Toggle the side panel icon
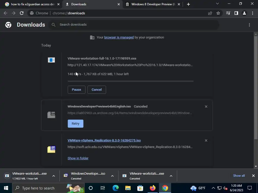The width and height of the screenshot is (258, 193). [x=236, y=13]
